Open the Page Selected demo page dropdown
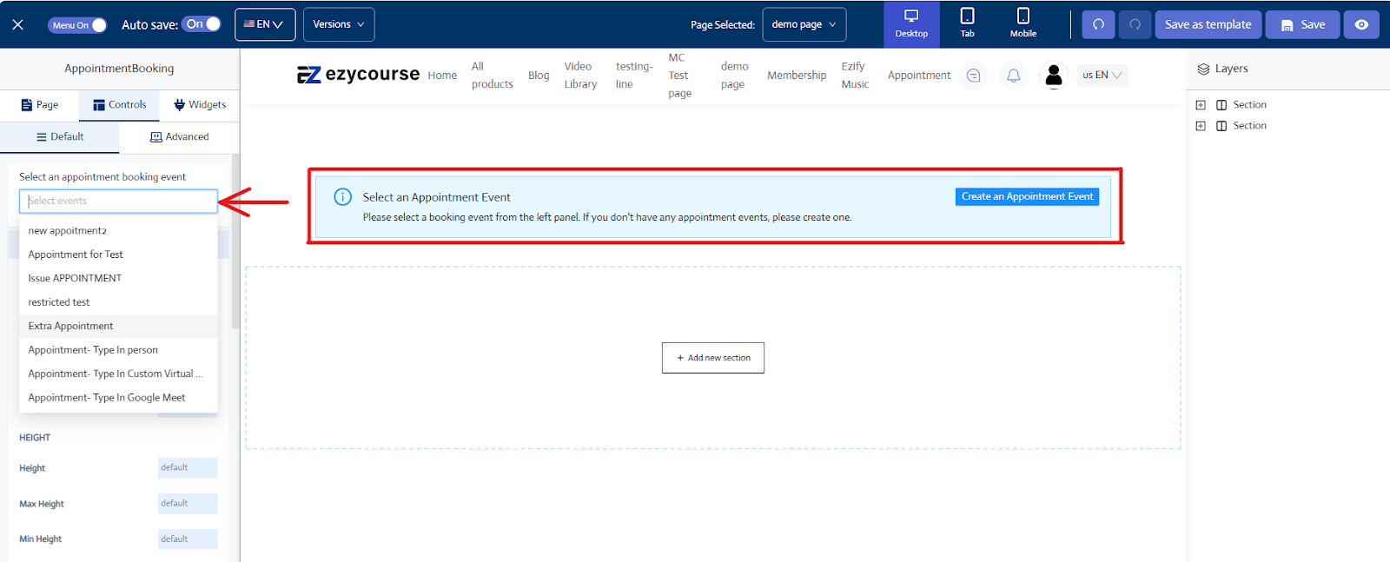 [804, 24]
